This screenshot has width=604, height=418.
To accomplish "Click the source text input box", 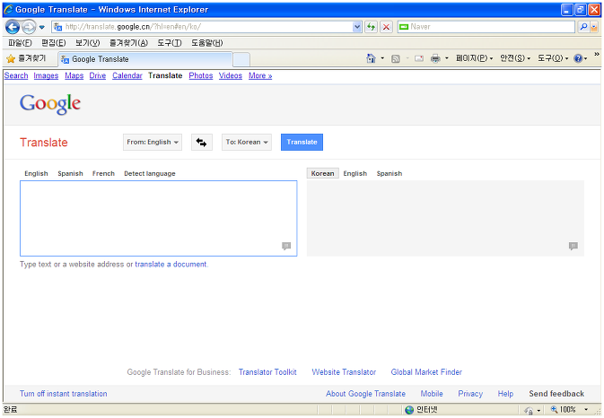I will pyautogui.click(x=158, y=218).
